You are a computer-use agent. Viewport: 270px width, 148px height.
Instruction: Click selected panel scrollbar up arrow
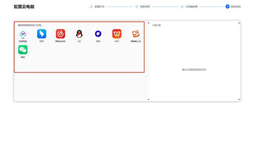point(239,23)
